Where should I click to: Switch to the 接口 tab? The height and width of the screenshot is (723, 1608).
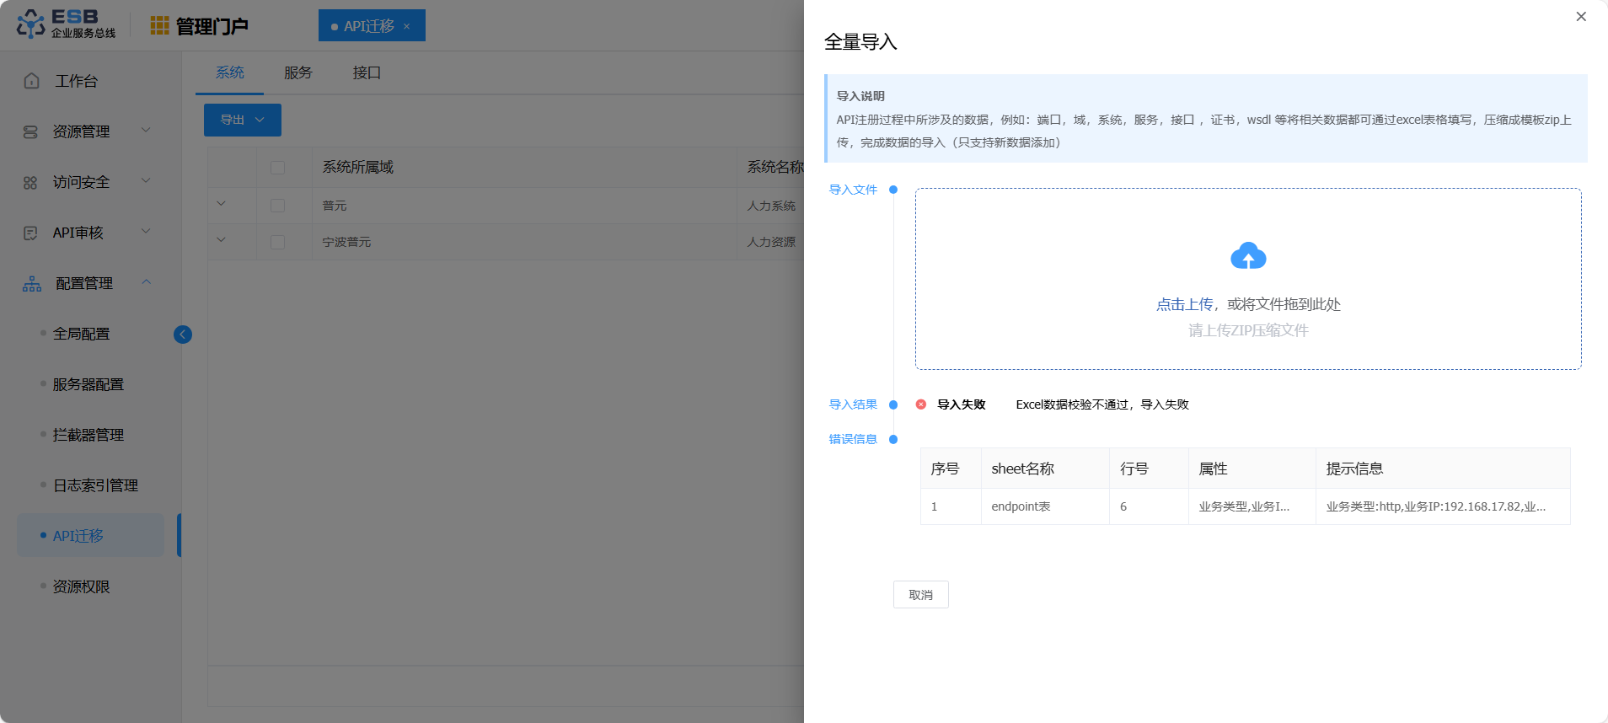[367, 73]
